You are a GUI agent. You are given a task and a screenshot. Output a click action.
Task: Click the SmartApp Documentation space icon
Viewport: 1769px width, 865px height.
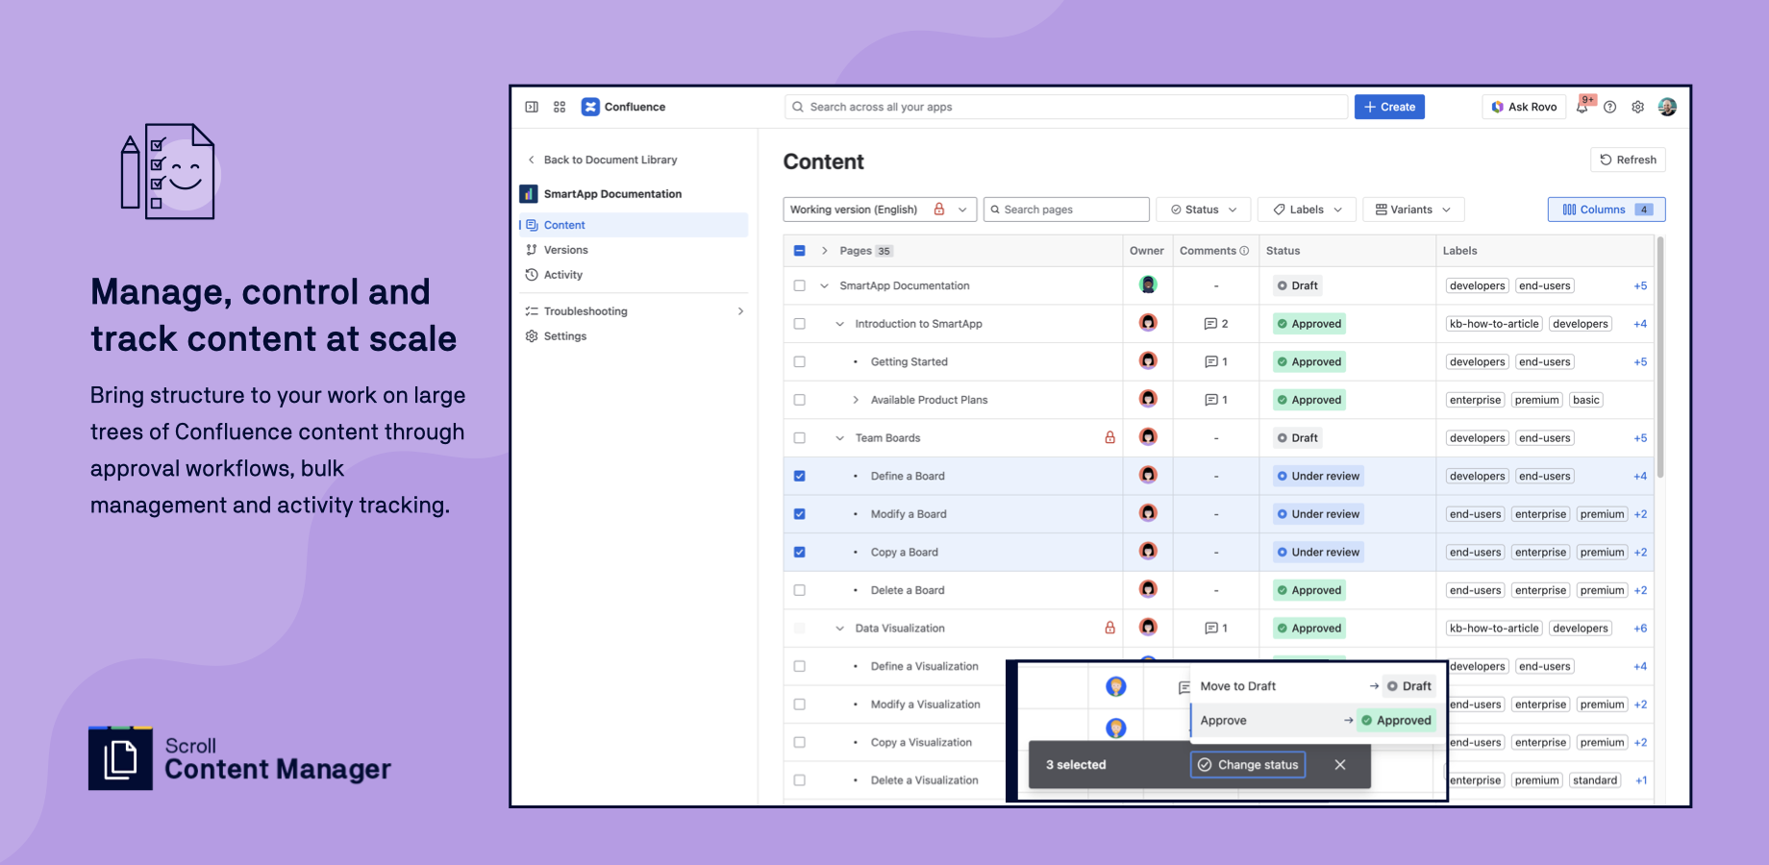coord(528,193)
